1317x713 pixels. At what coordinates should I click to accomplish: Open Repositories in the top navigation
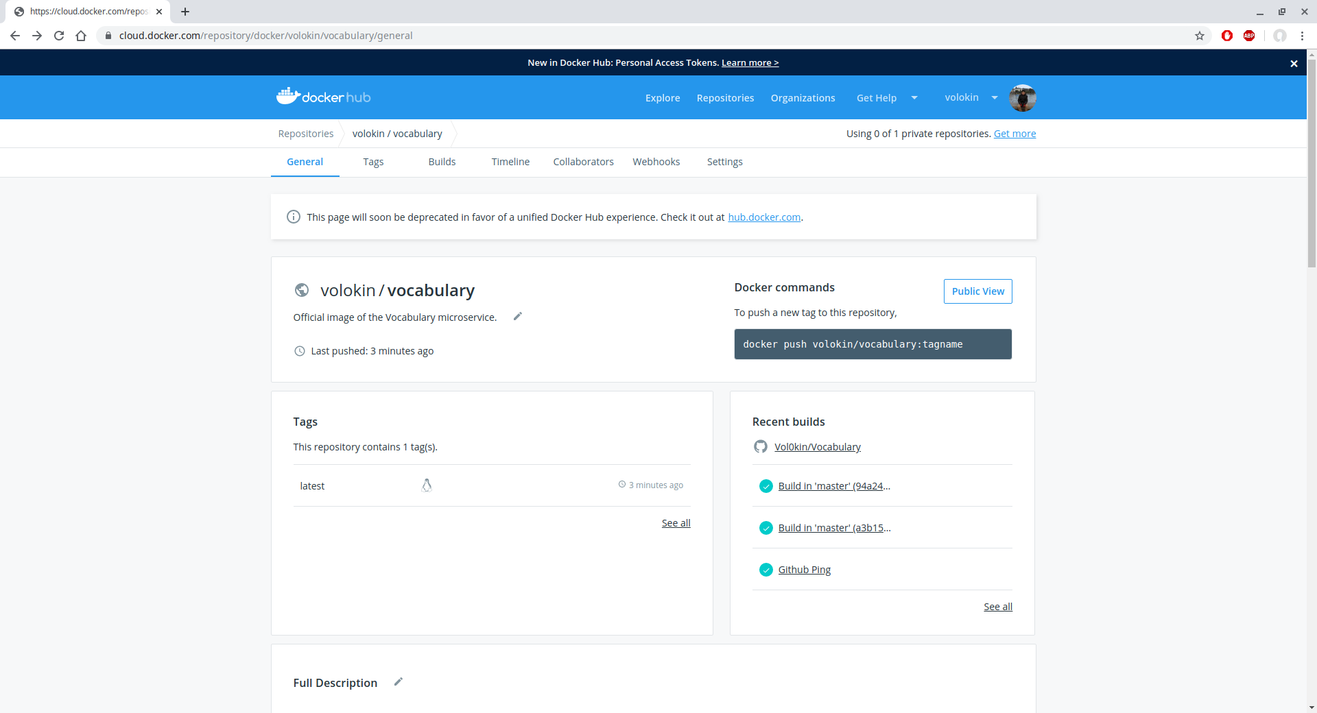[725, 98]
